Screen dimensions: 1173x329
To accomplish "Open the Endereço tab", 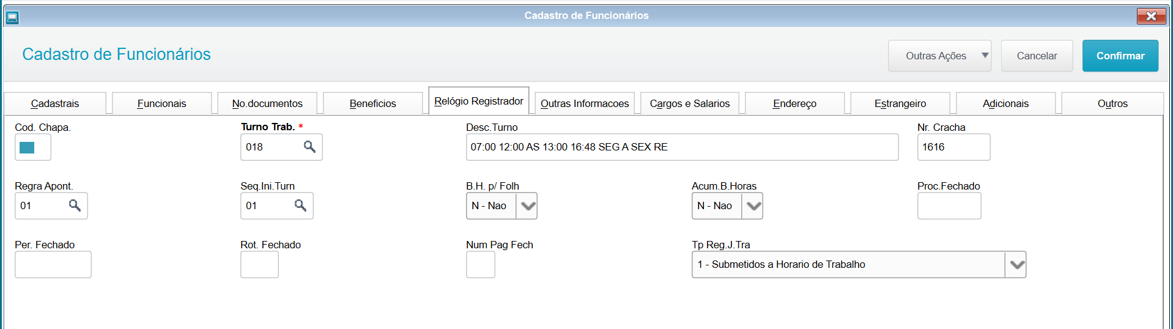I will [794, 103].
